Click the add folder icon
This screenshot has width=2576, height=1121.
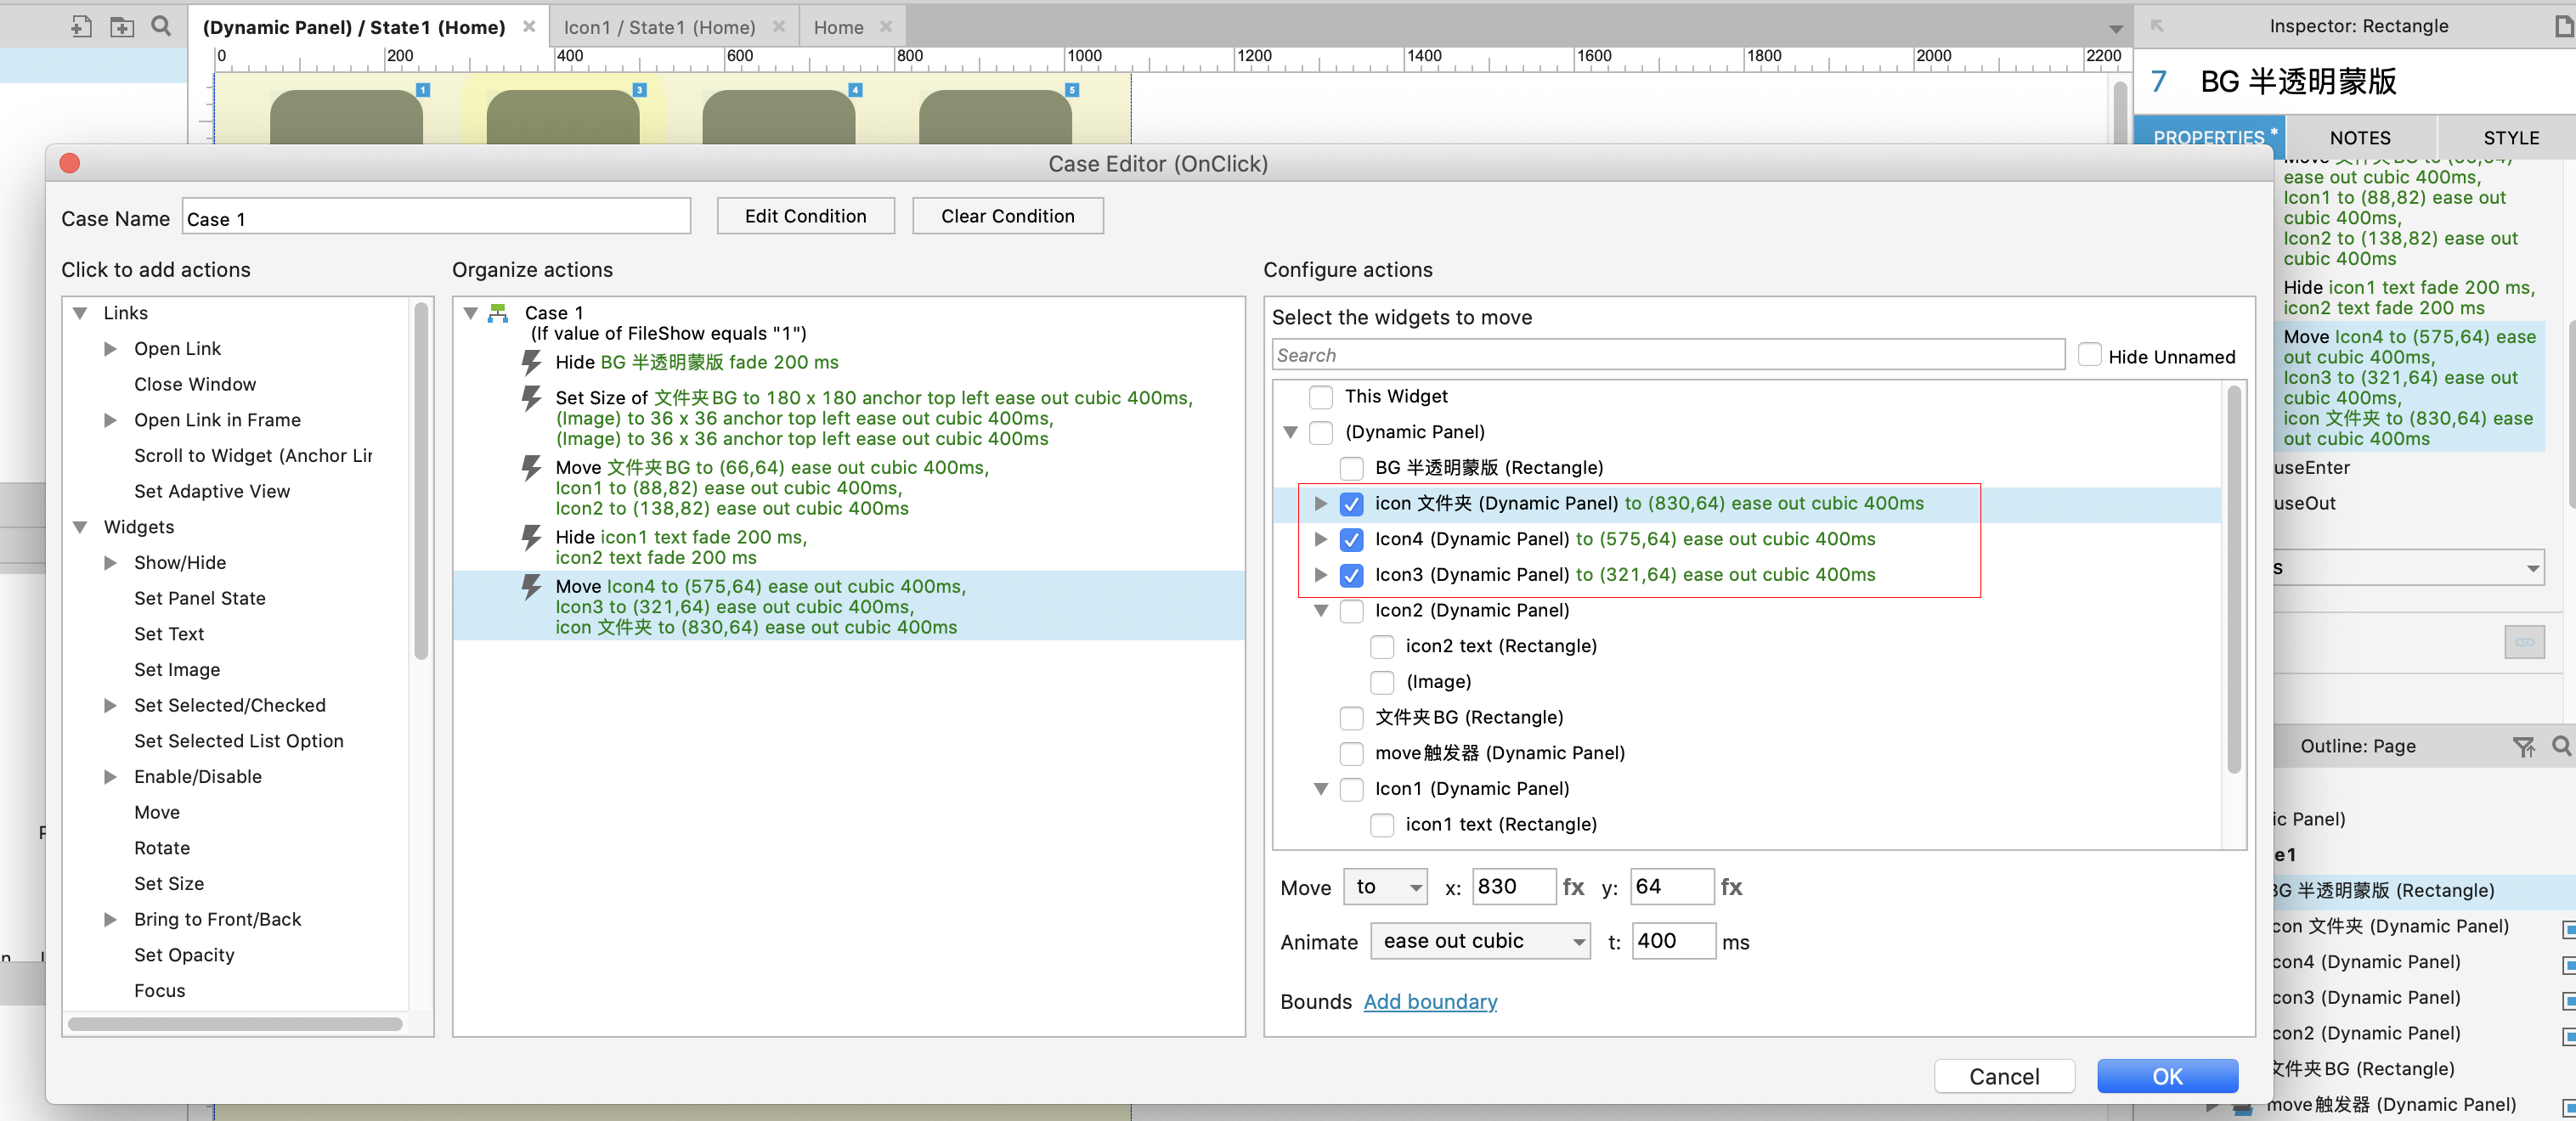click(122, 27)
